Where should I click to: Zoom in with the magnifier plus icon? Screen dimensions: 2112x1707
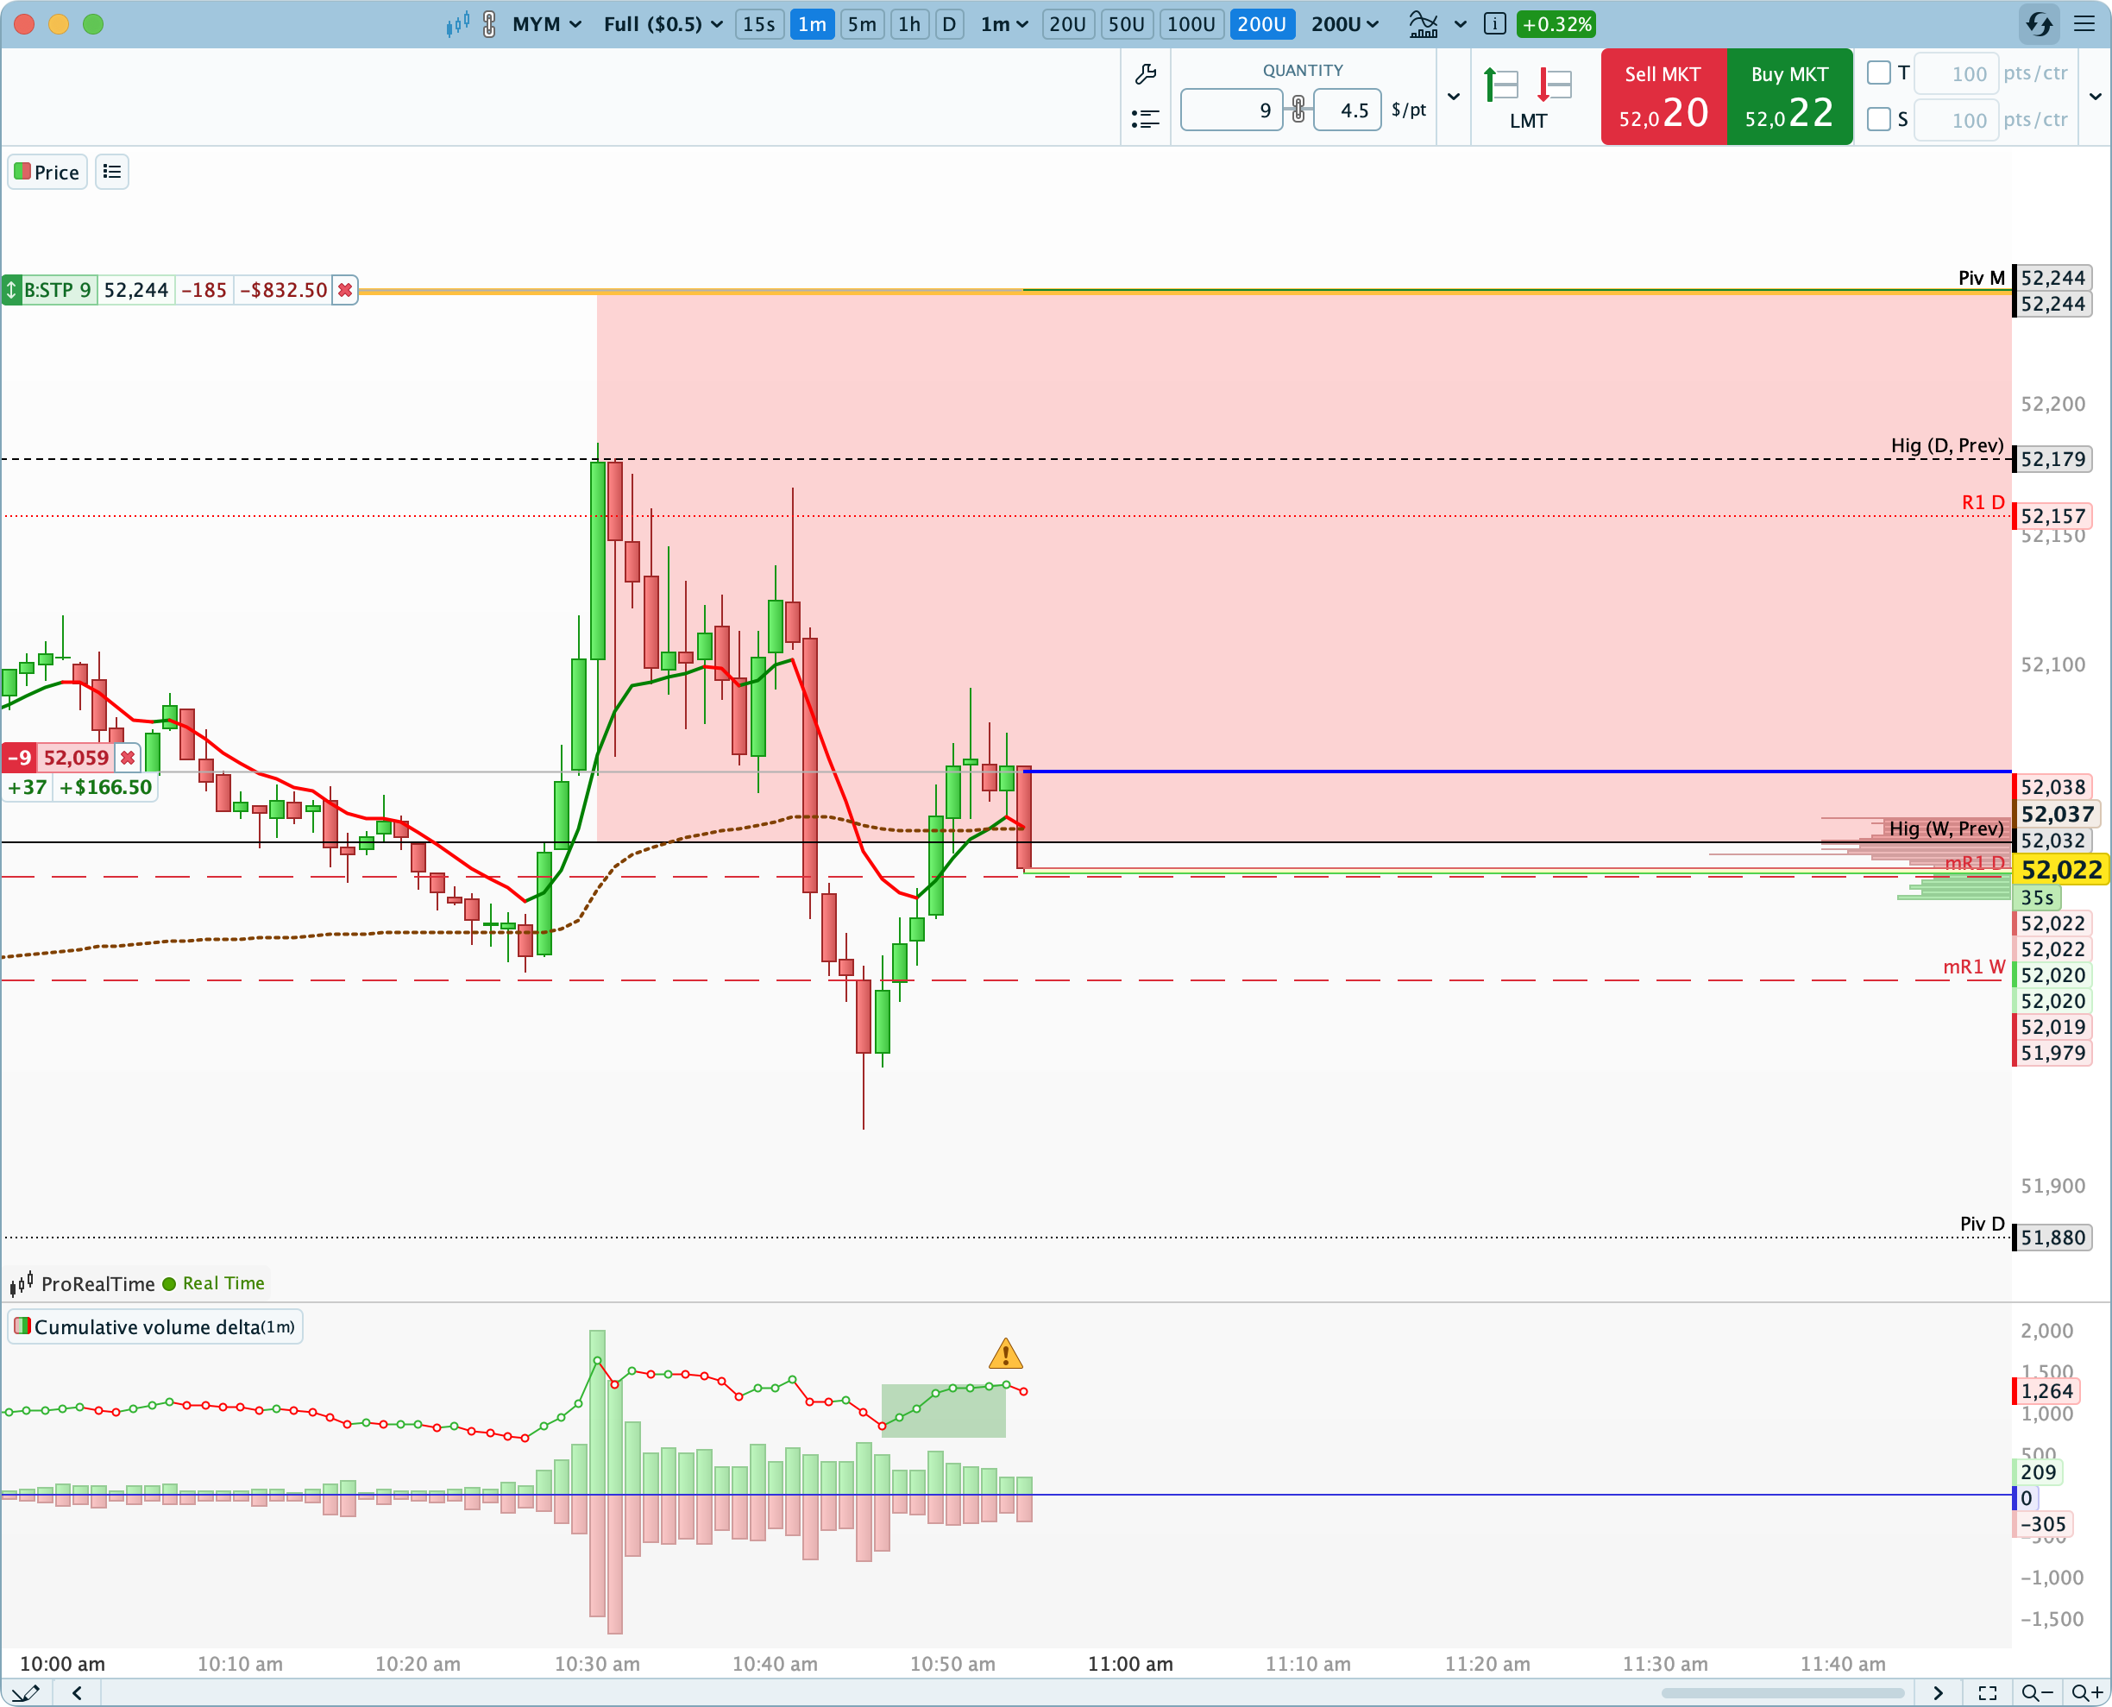click(x=2086, y=1692)
